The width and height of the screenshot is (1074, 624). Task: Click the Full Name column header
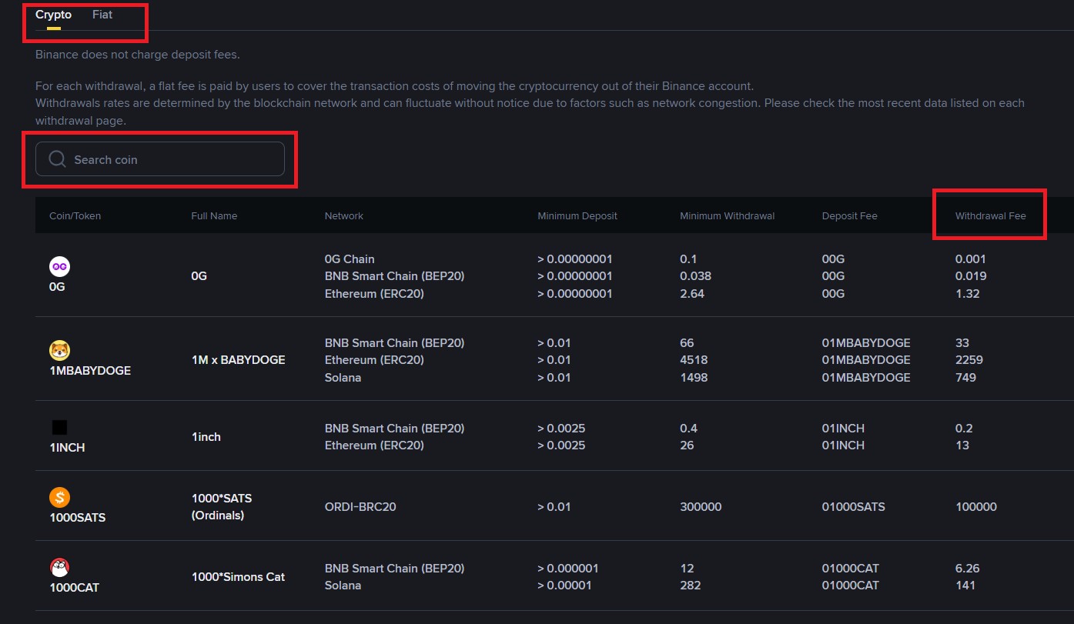coord(214,216)
